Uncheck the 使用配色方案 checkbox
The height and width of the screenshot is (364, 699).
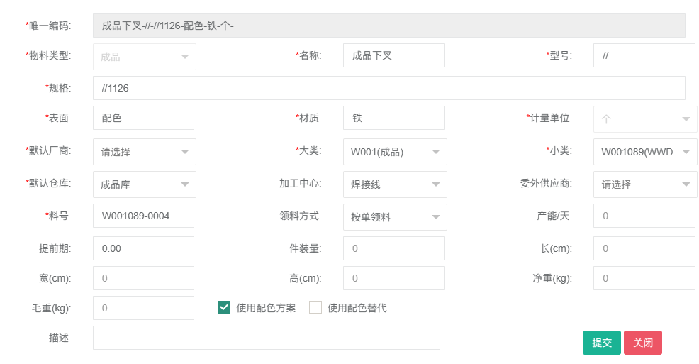(224, 307)
